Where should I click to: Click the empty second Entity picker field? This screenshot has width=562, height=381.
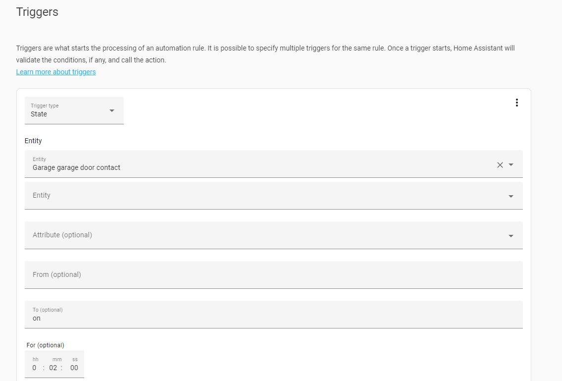[273, 196]
